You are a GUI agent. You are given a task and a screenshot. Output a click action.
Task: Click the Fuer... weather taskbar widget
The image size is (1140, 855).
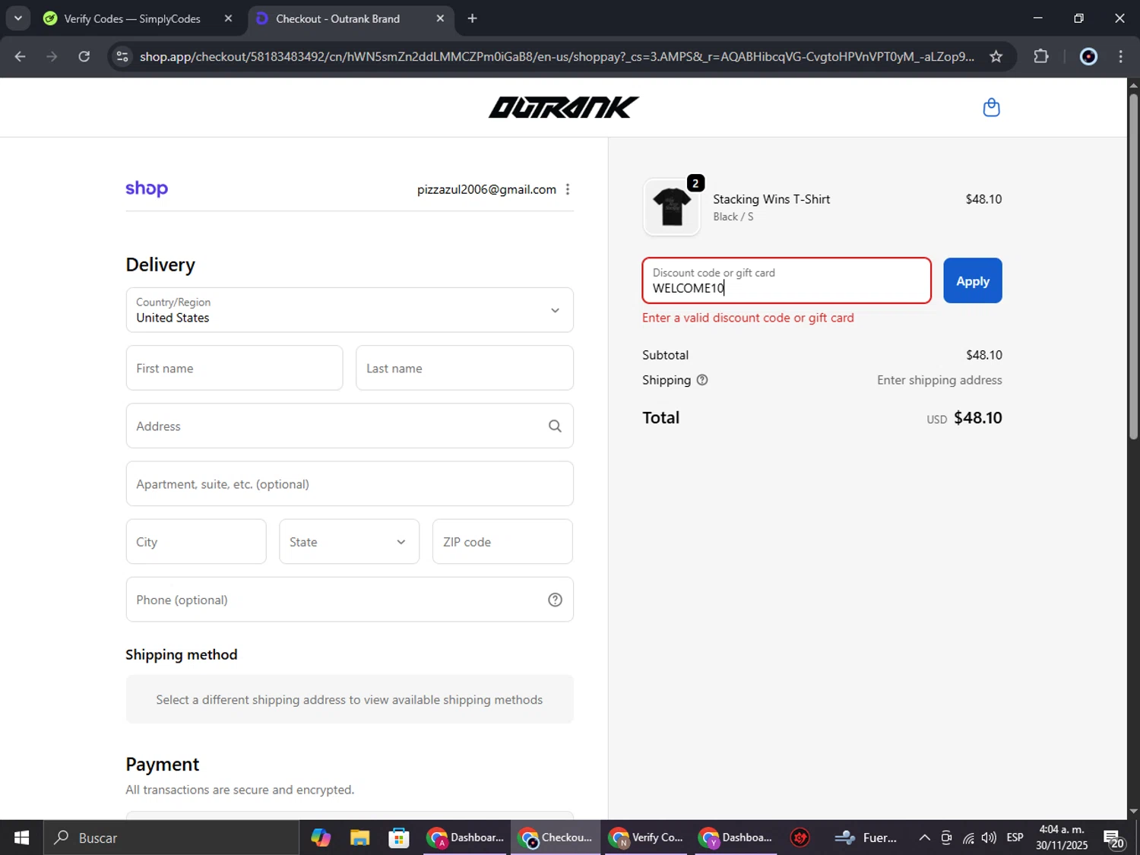coord(866,838)
